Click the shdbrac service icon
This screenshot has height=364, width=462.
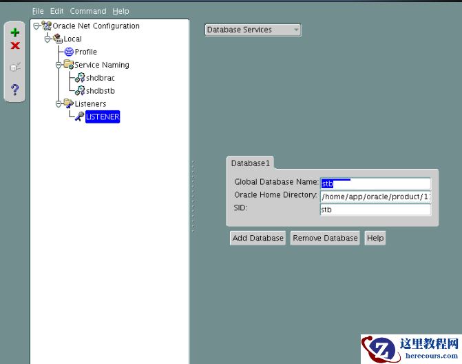80,78
